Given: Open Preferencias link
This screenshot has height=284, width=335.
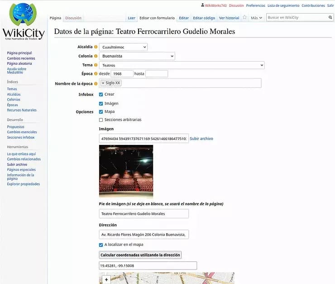Looking at the screenshot, I should (x=255, y=5).
